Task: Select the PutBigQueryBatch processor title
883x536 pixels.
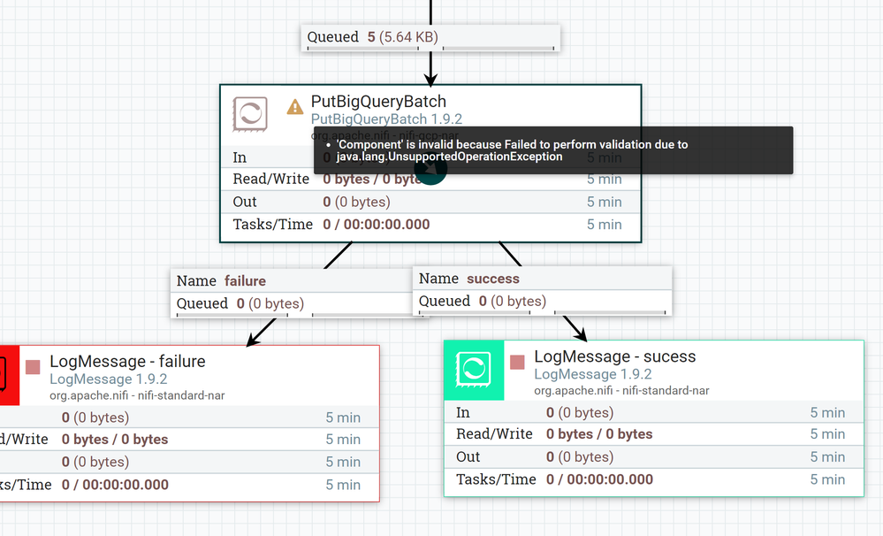Action: 378,102
